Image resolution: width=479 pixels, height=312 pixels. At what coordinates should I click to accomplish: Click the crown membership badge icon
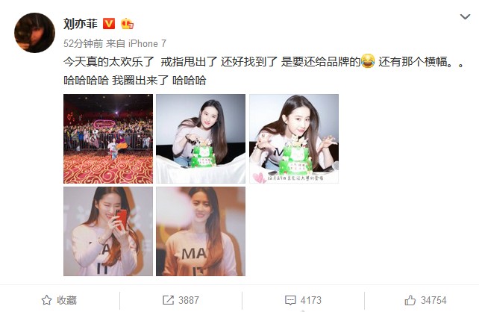[127, 24]
